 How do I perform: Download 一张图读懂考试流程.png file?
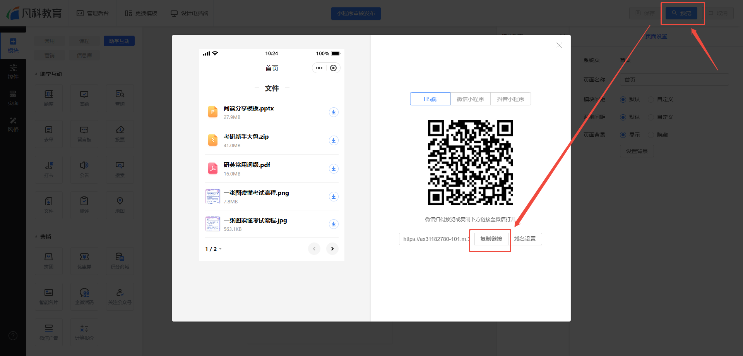click(x=334, y=196)
